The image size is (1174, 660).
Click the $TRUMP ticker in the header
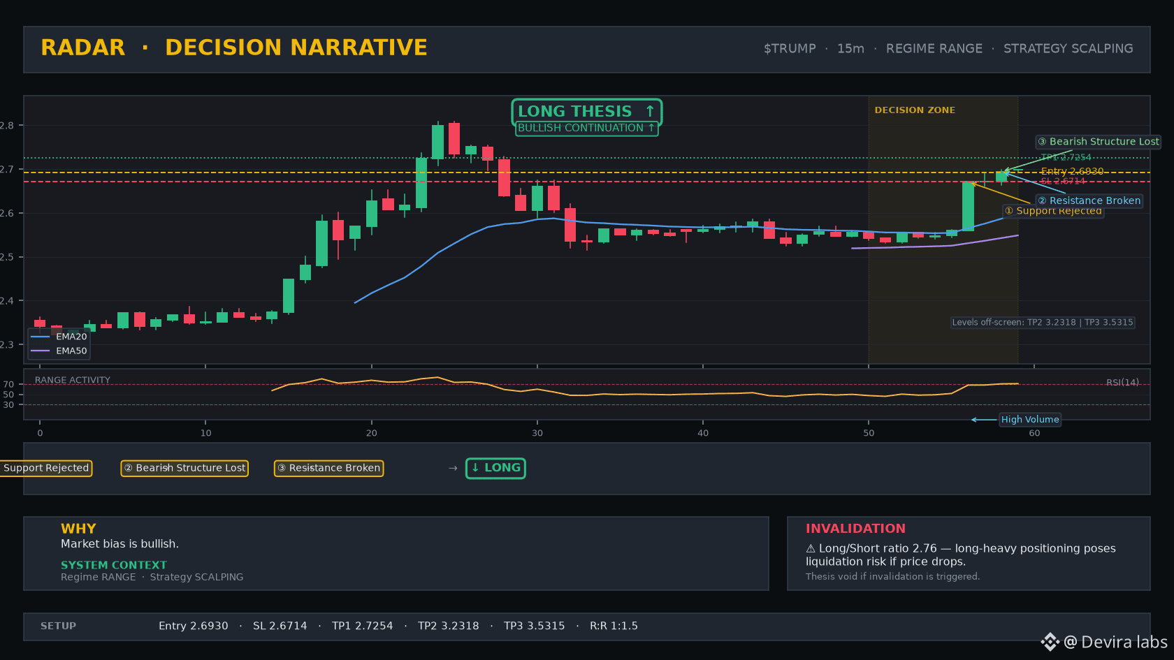click(x=790, y=49)
